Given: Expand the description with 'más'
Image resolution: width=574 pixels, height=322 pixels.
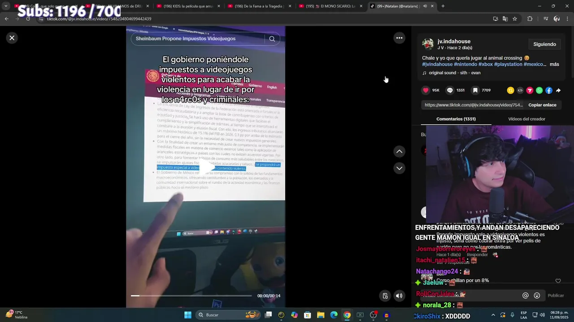Looking at the screenshot, I should (554, 64).
